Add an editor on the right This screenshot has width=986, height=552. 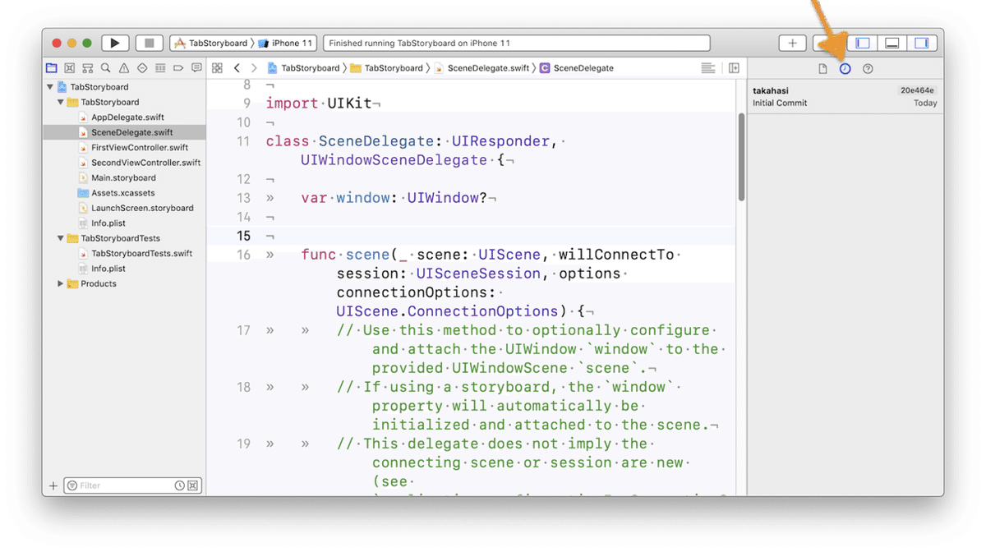(734, 68)
